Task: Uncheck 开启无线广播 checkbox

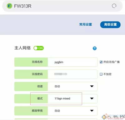Action: tap(101, 62)
